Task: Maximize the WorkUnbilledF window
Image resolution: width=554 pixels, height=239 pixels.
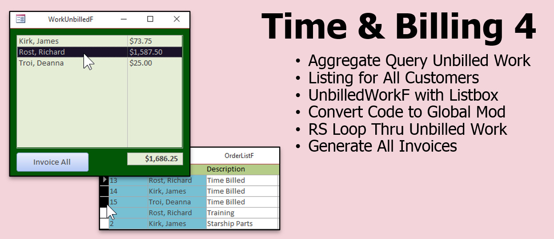Action: coord(150,19)
